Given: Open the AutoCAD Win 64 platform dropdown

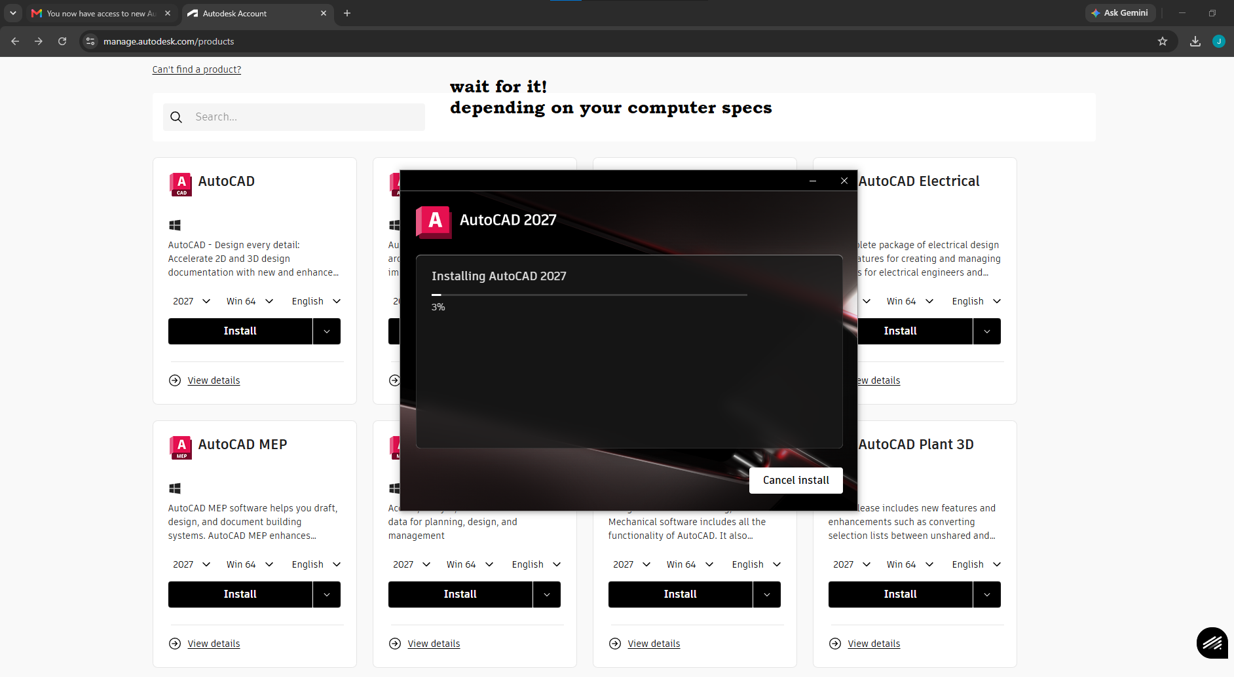Looking at the screenshot, I should (250, 301).
